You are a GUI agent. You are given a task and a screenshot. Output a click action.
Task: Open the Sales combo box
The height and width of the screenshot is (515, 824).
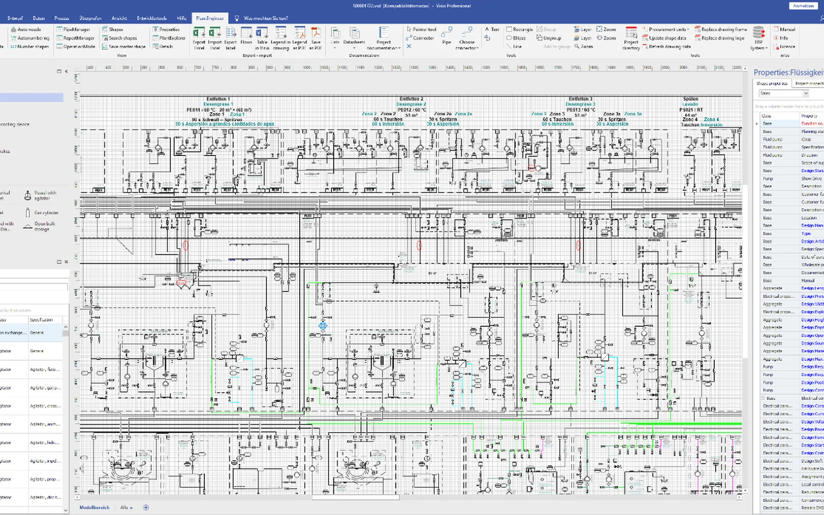(784, 93)
